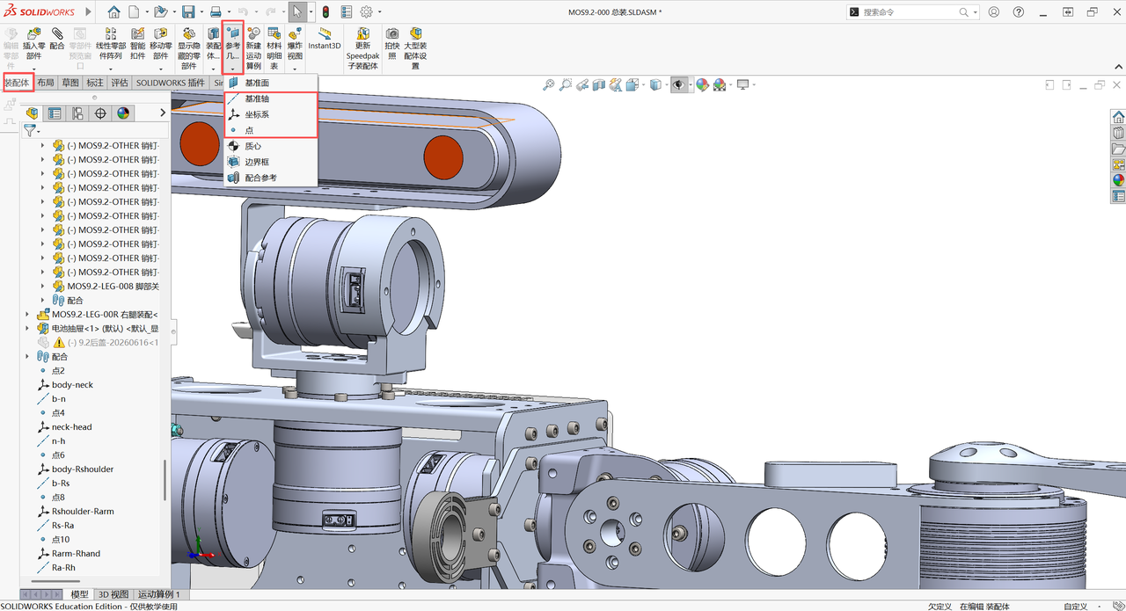
Task: Take a Snapshot (拍快照)
Action: click(392, 45)
